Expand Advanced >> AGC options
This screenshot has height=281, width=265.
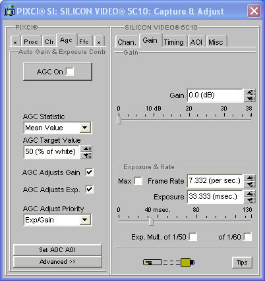57,262
